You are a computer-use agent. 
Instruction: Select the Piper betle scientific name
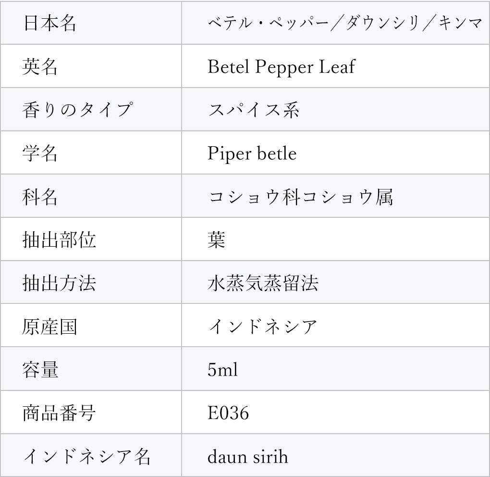(x=252, y=153)
